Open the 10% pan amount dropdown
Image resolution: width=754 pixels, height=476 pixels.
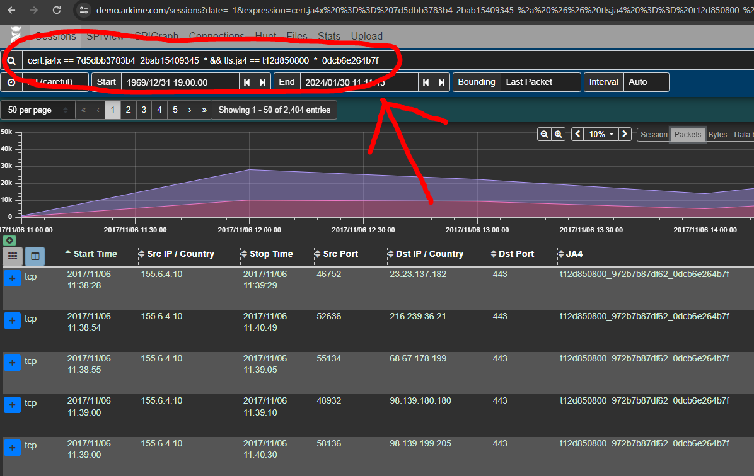601,135
